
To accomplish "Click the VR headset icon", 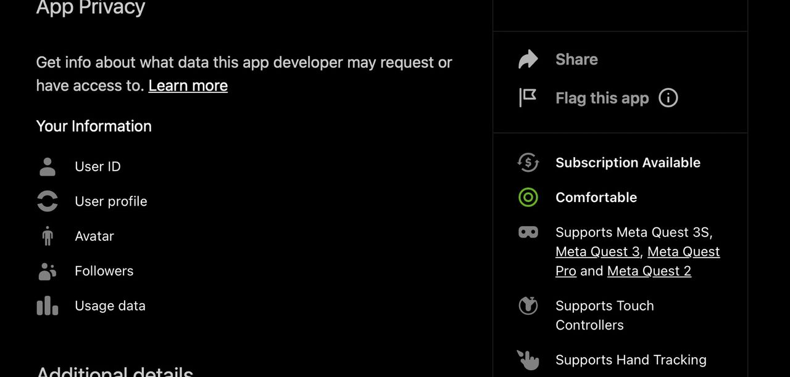I will point(528,232).
